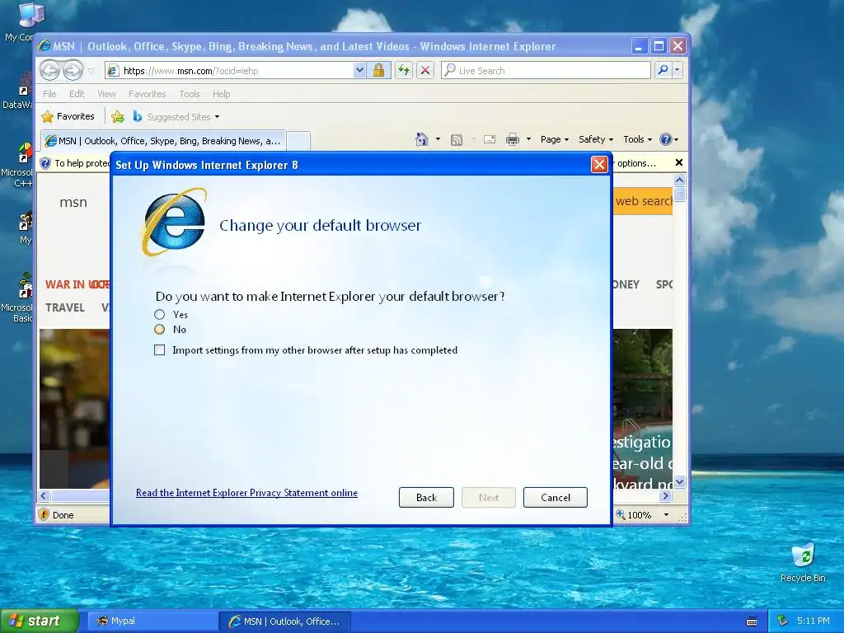
Task: Click the Live Search box
Action: pyautogui.click(x=546, y=71)
